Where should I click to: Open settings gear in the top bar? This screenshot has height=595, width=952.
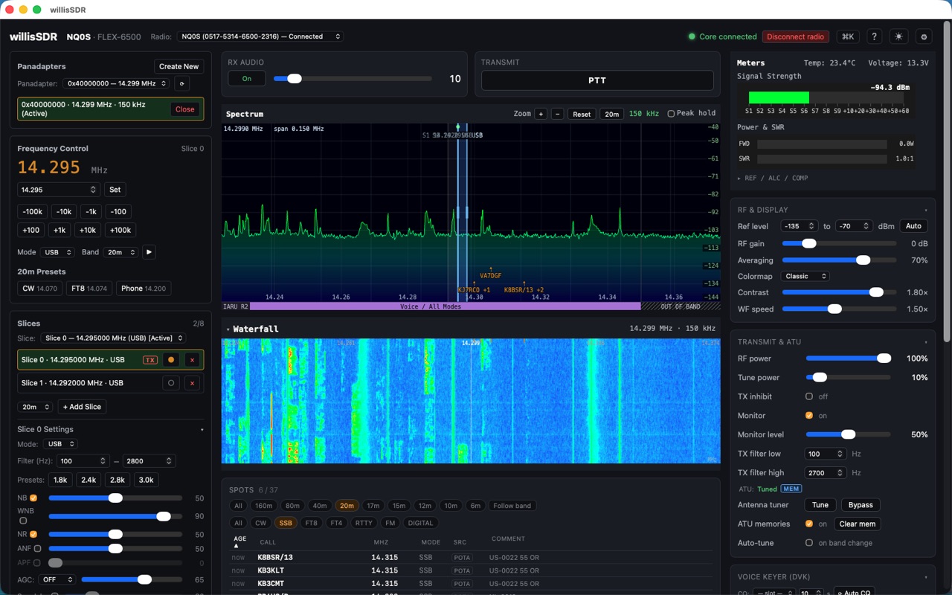(924, 36)
